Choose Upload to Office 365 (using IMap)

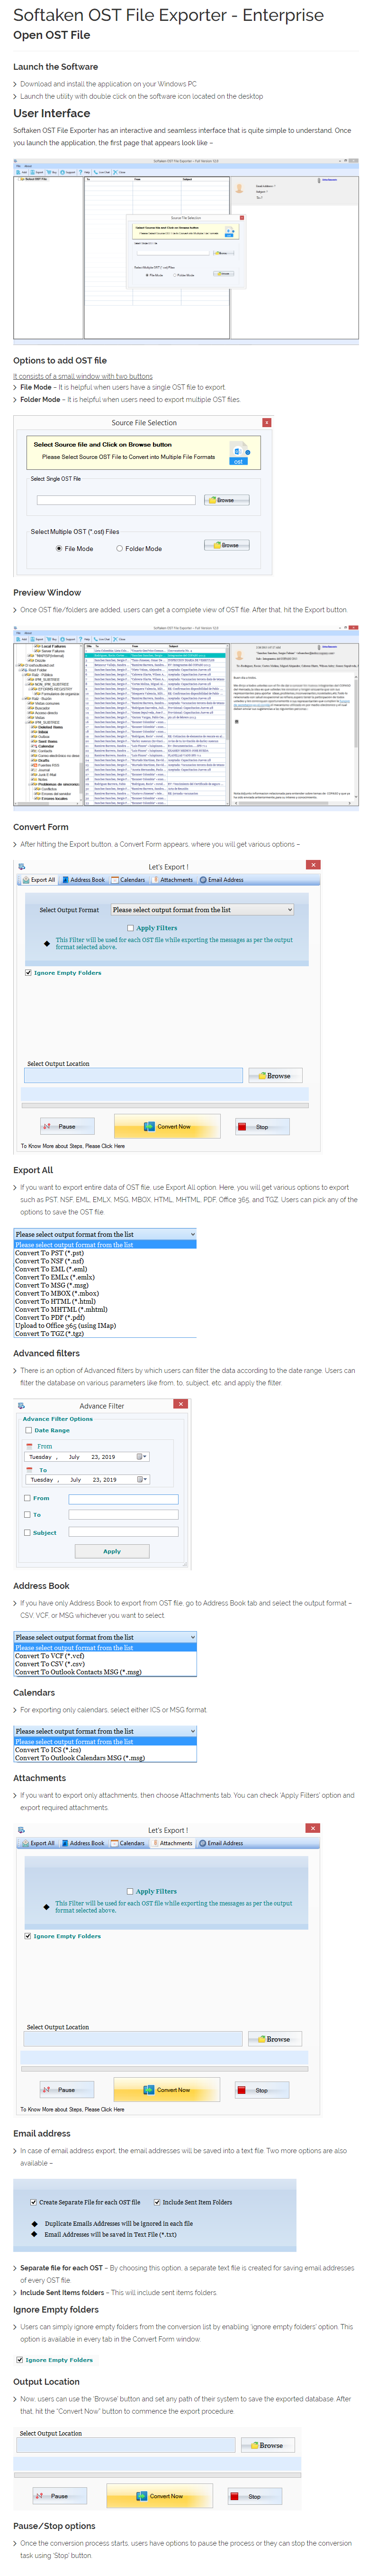(66, 1325)
